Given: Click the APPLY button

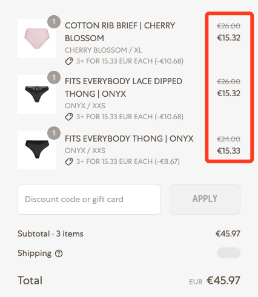Looking at the screenshot, I should pos(205,199).
